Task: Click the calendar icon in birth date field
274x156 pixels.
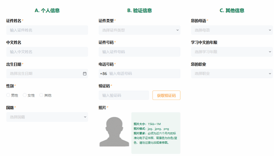Action: 85,74
